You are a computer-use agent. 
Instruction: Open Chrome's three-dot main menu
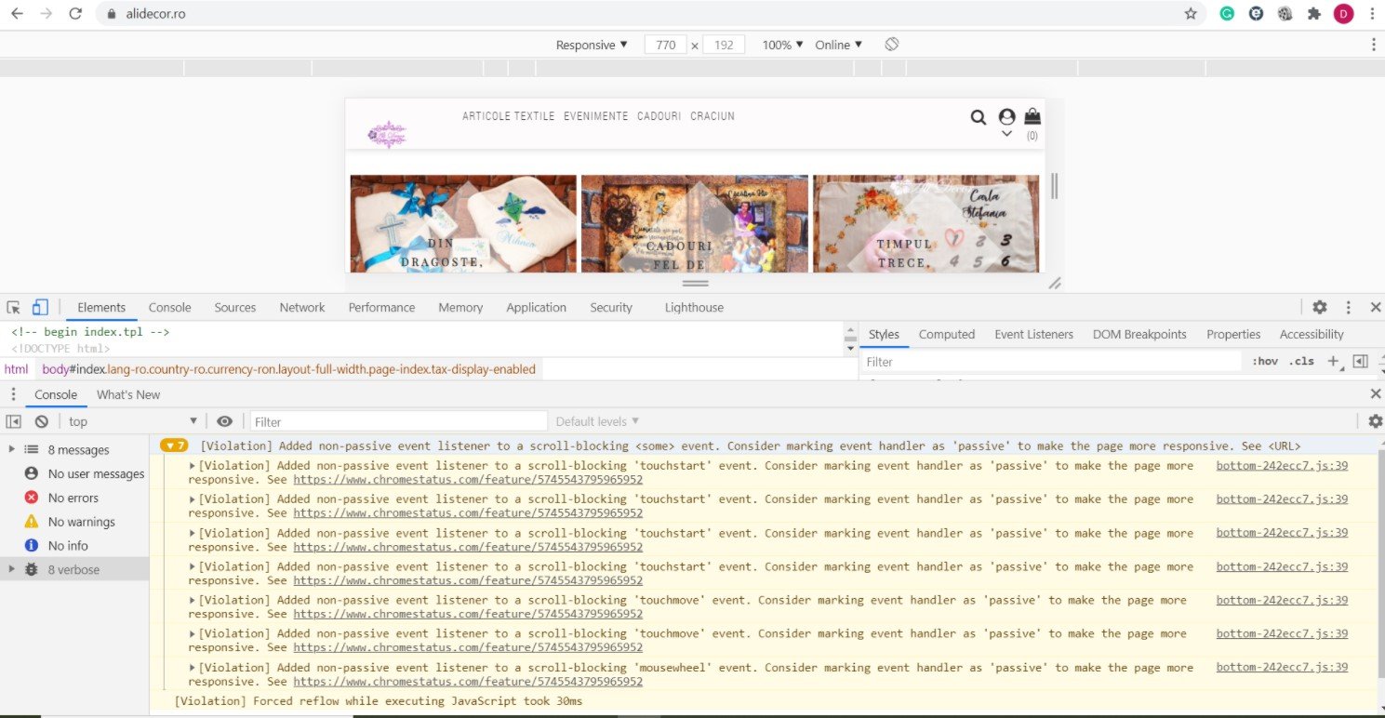click(1372, 14)
